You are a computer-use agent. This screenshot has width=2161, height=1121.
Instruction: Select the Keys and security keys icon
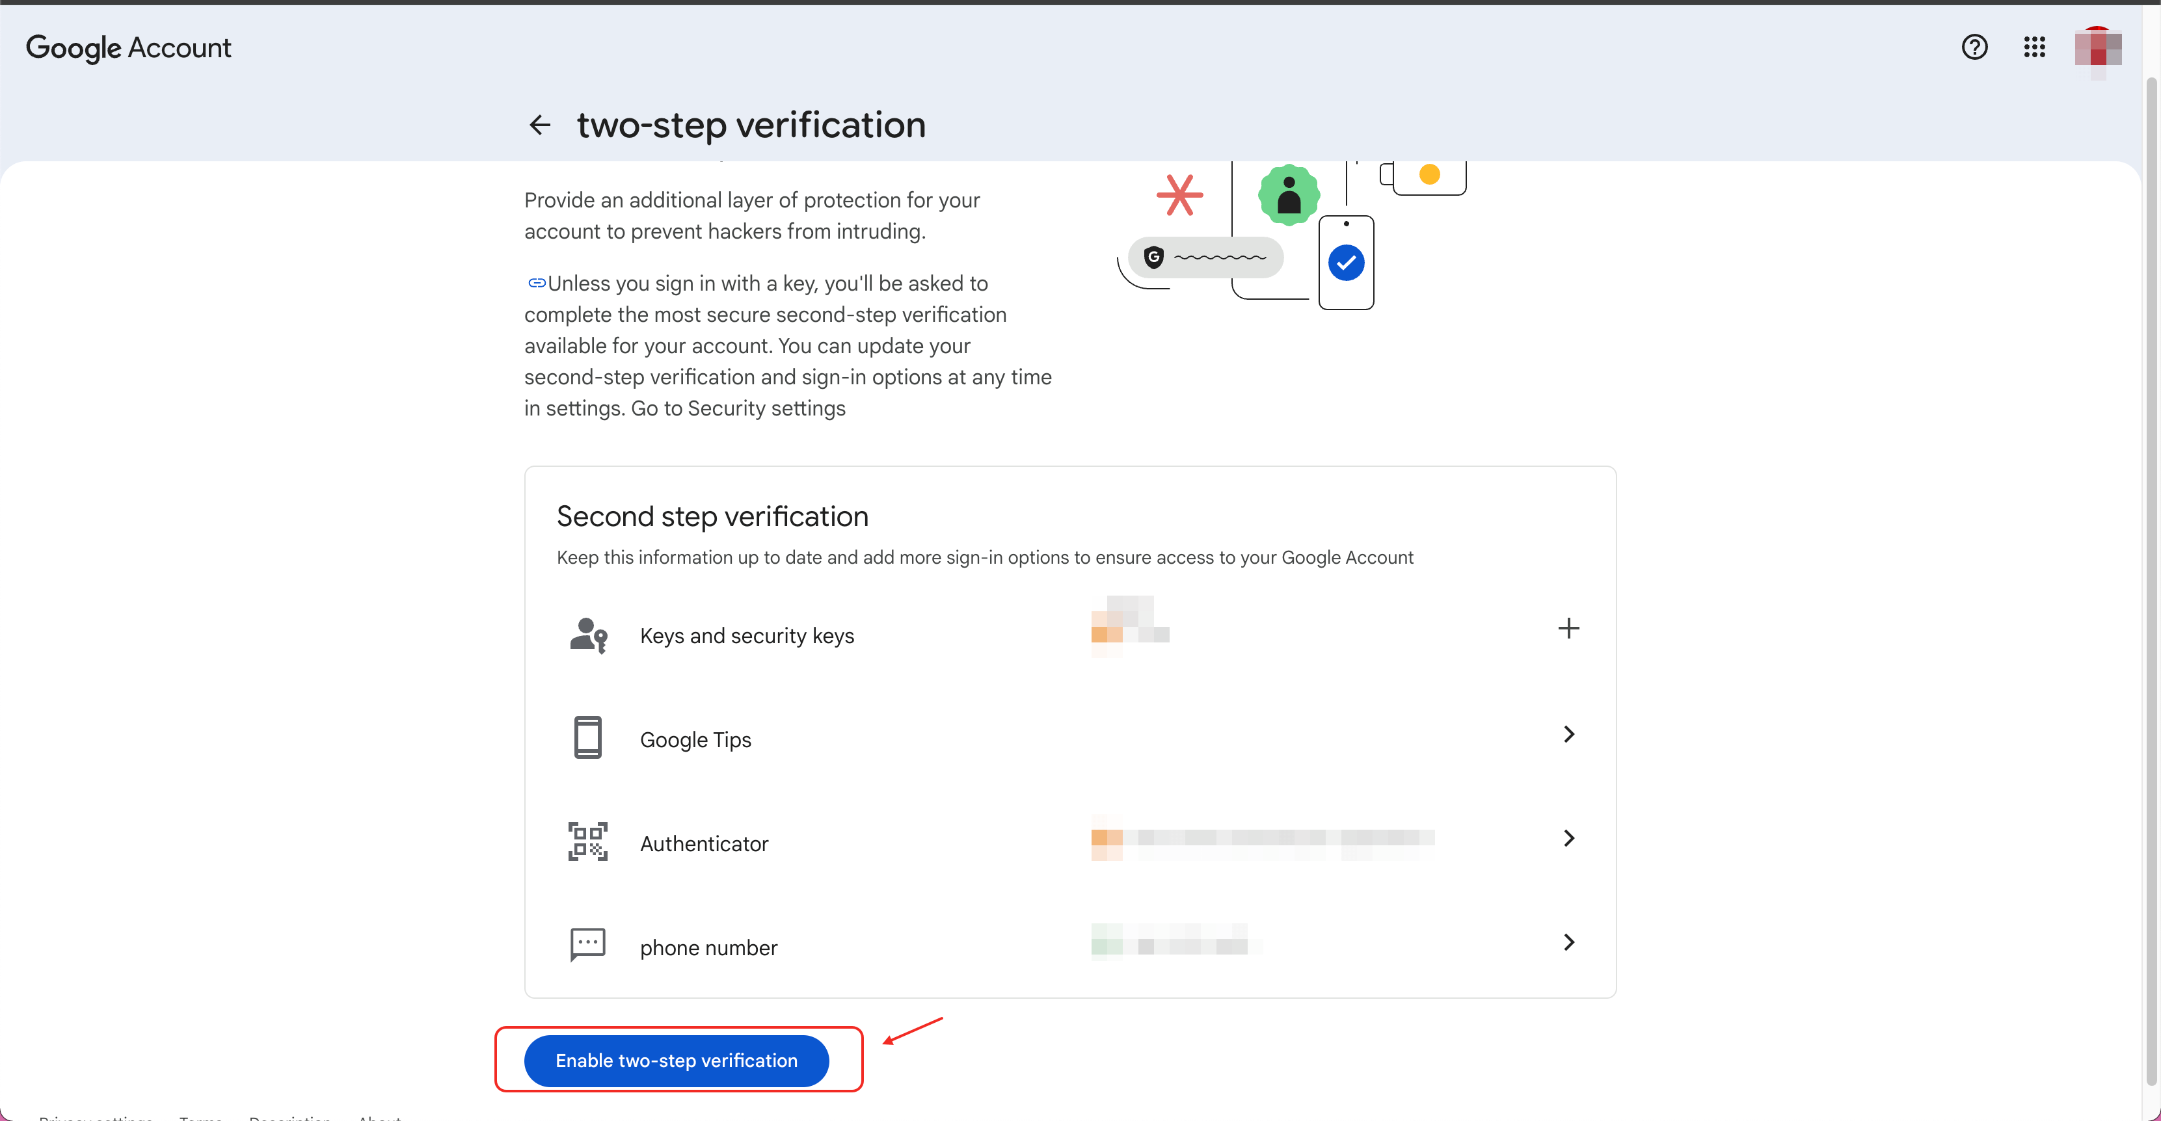click(x=588, y=635)
